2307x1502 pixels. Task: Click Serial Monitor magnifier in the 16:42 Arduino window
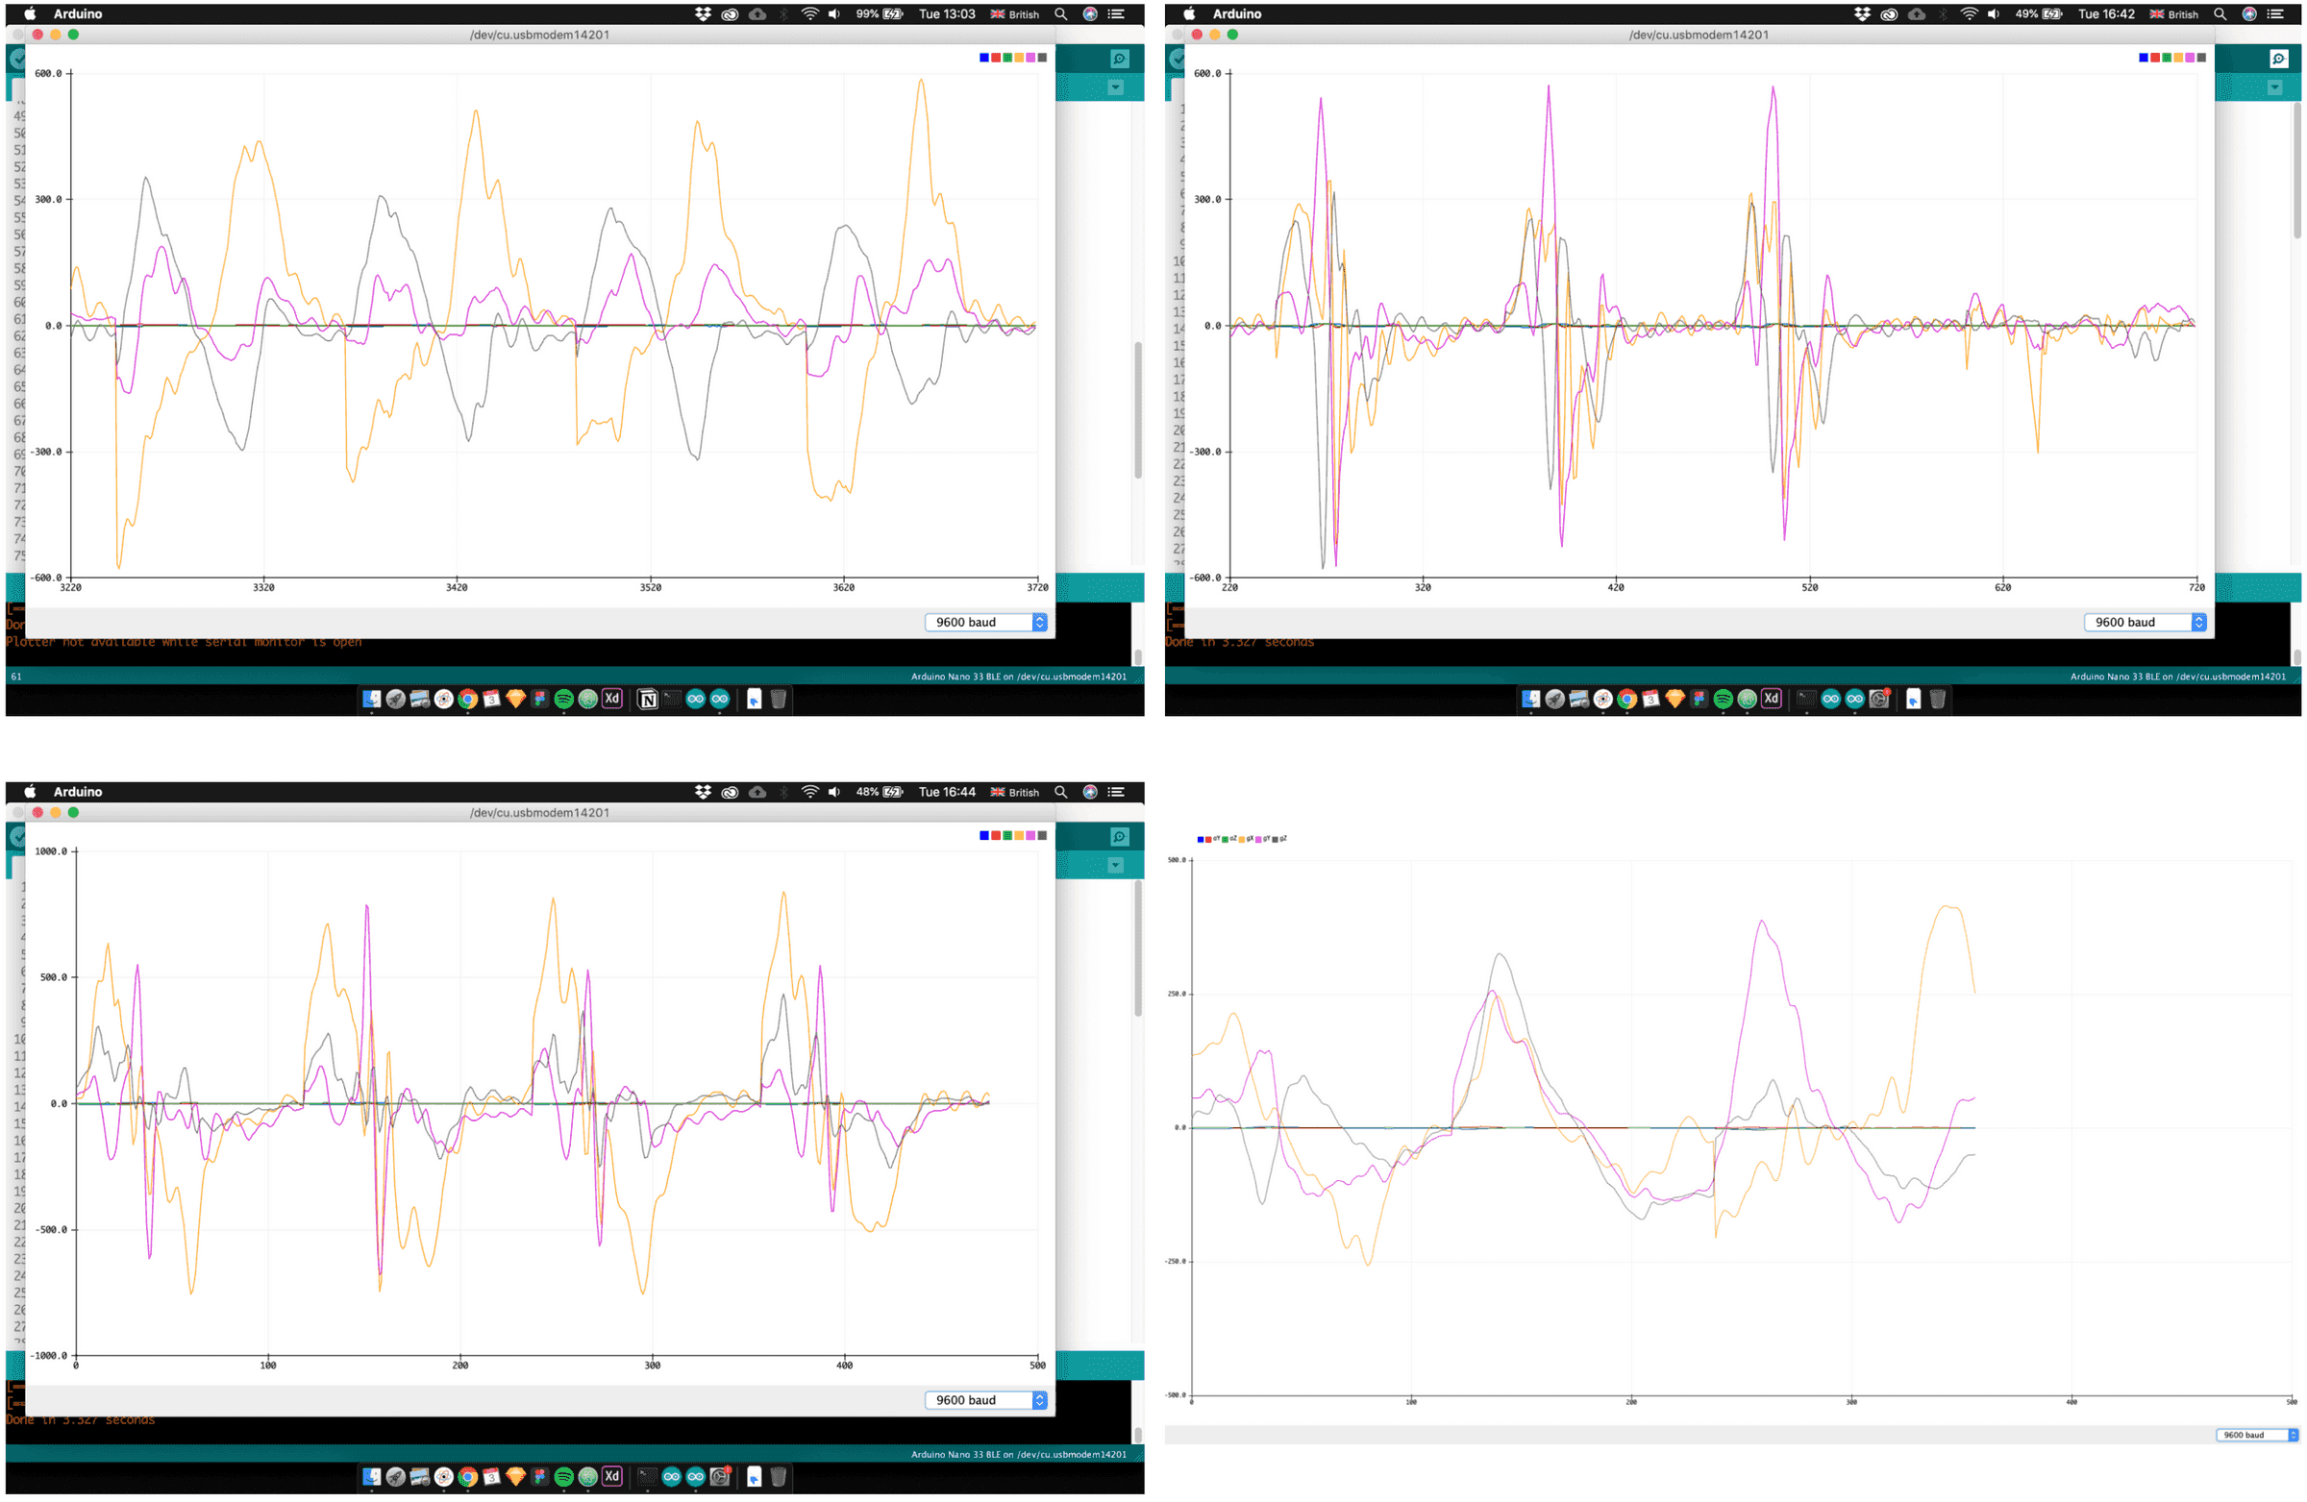coord(2278,60)
